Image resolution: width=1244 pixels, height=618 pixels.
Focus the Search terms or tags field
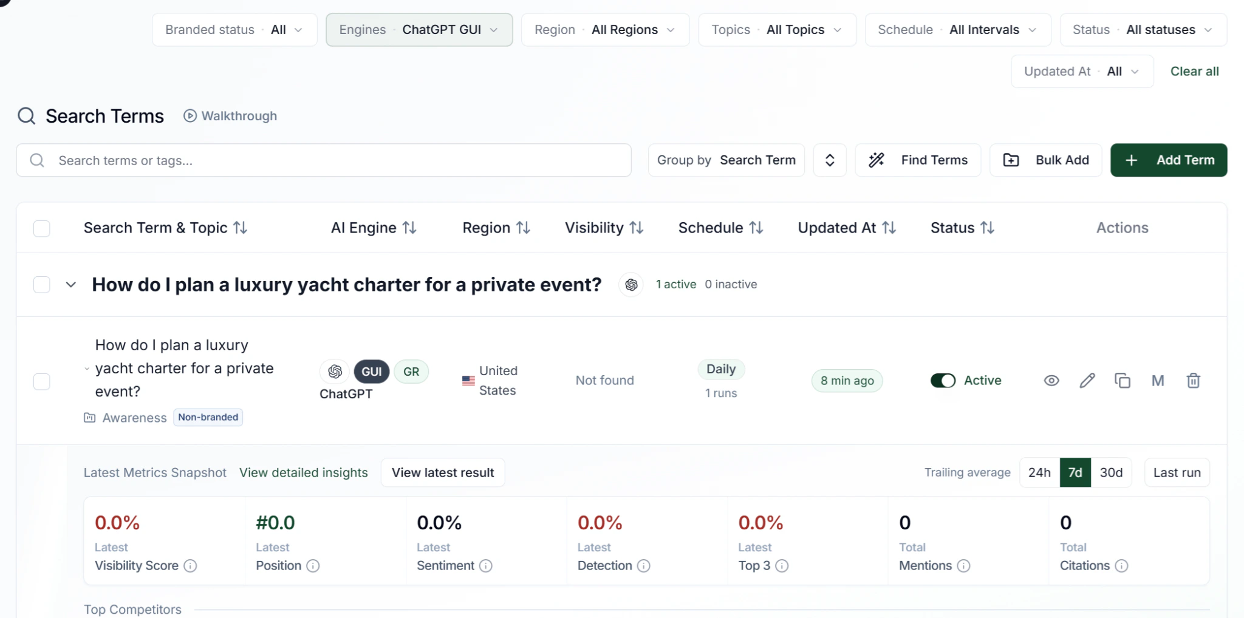click(324, 160)
